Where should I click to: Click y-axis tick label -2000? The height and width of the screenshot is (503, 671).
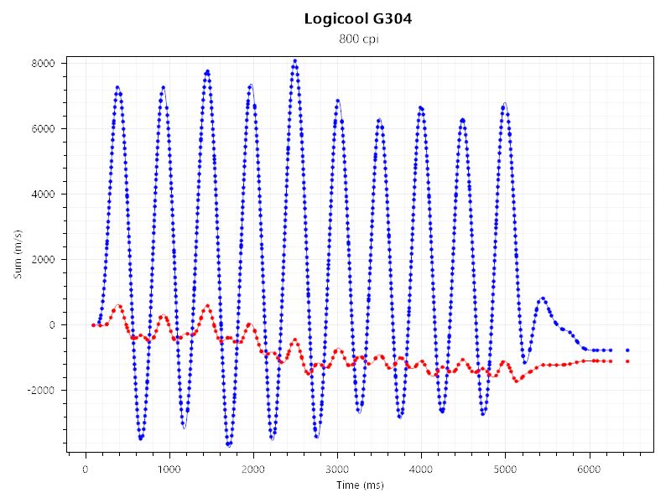[x=41, y=391]
